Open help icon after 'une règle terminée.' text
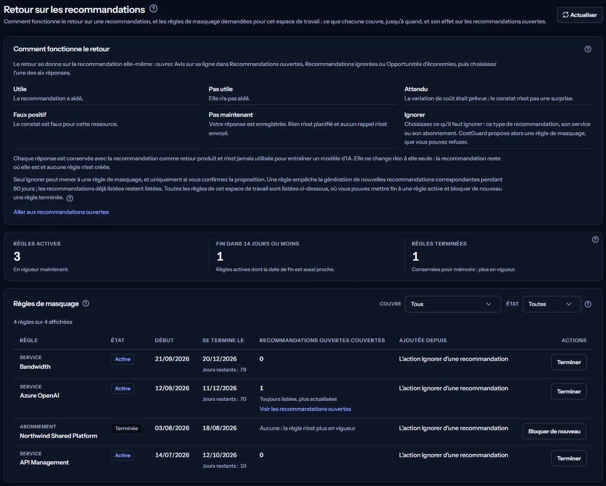This screenshot has height=486, width=606. 70,198
